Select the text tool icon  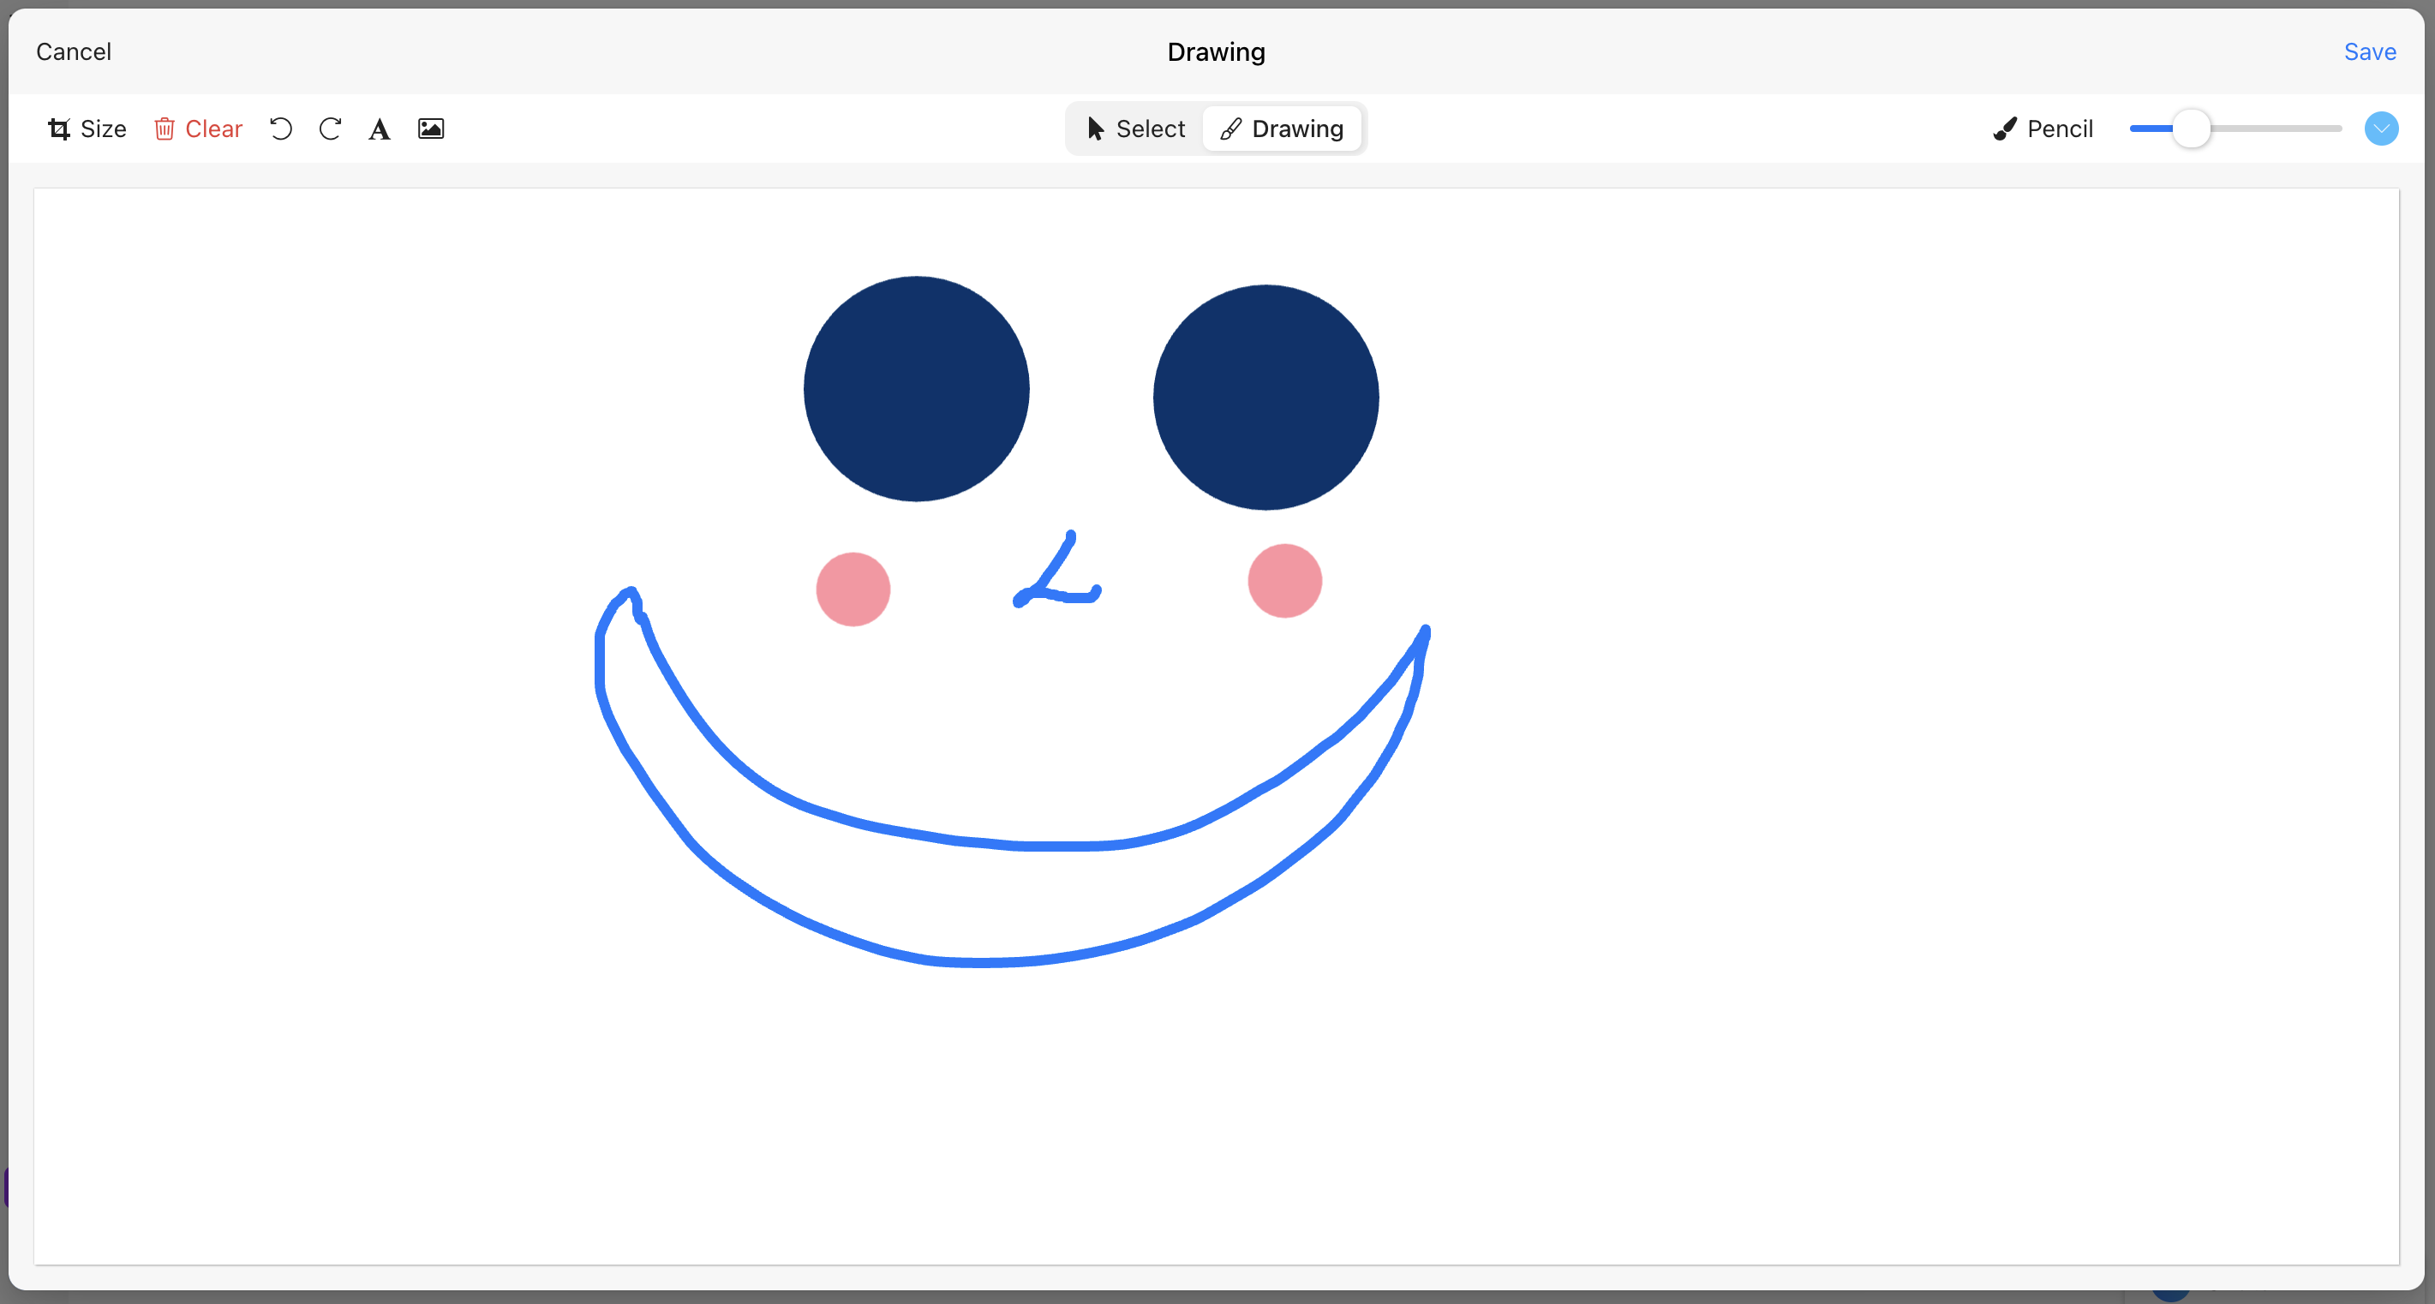pyautogui.click(x=379, y=129)
